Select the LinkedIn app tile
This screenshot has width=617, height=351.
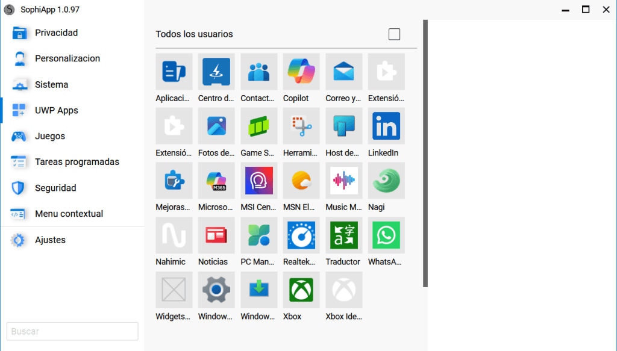pyautogui.click(x=386, y=126)
